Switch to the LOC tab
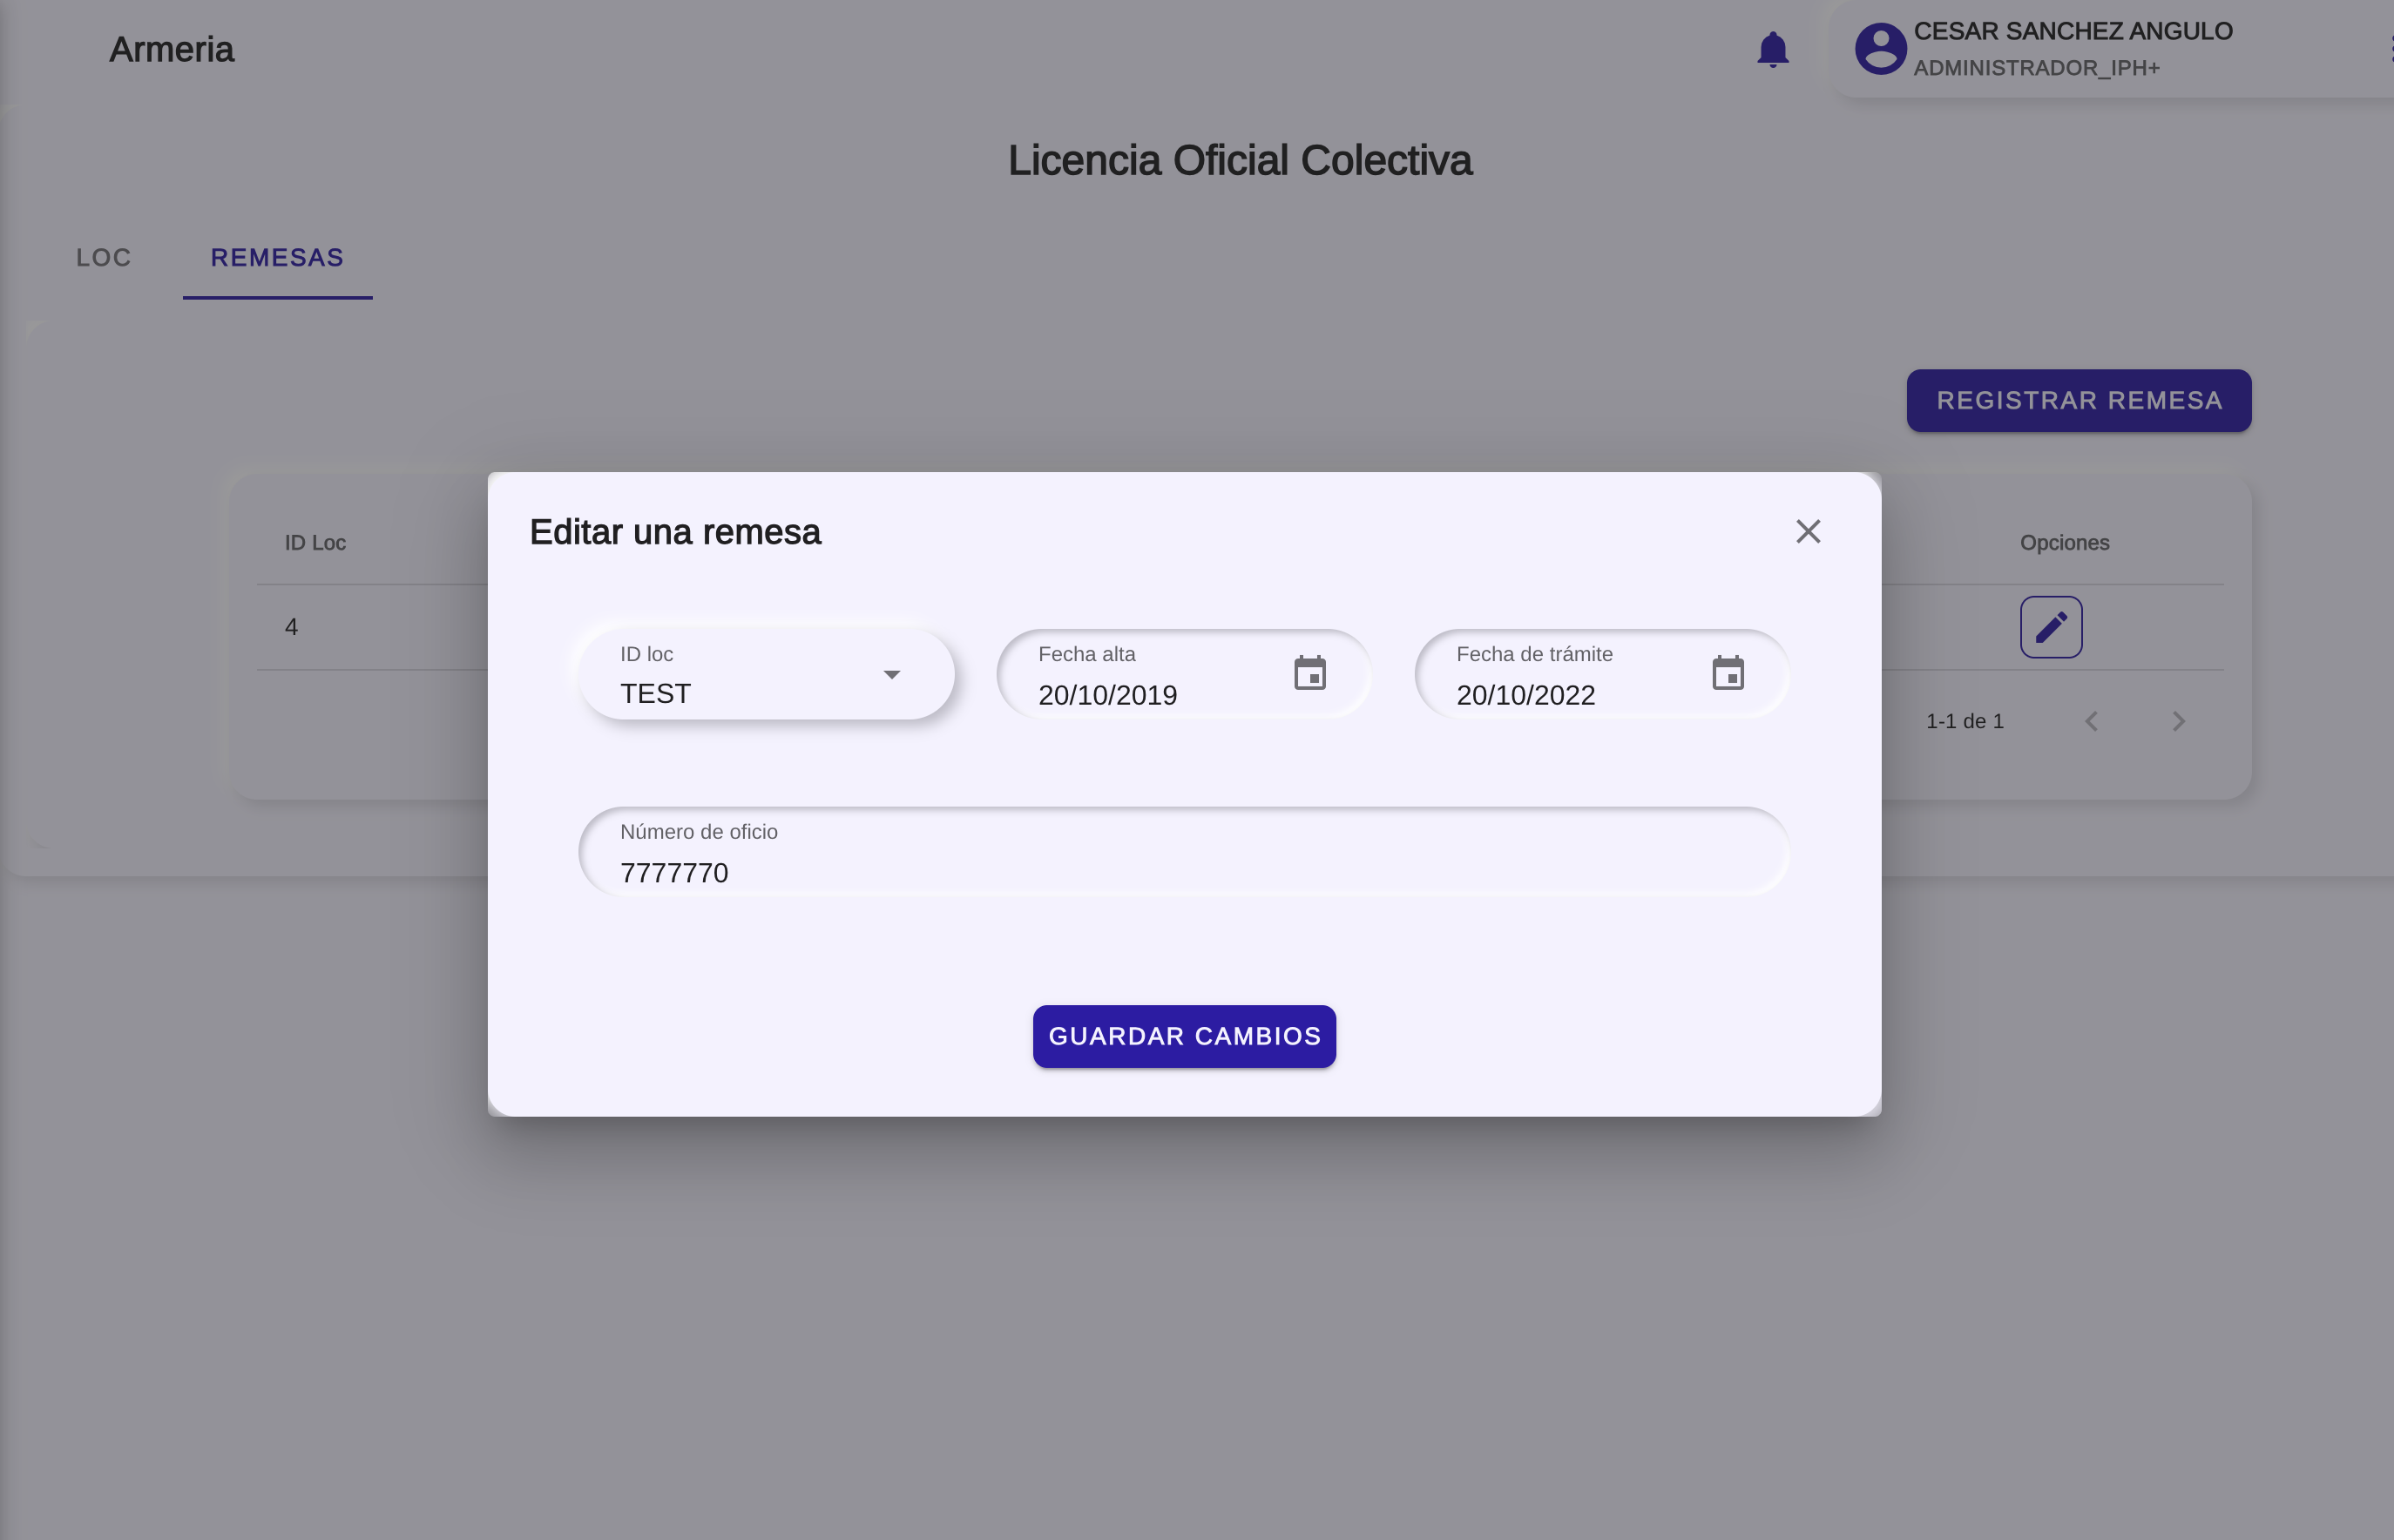This screenshot has height=1540, width=2394. tap(104, 258)
